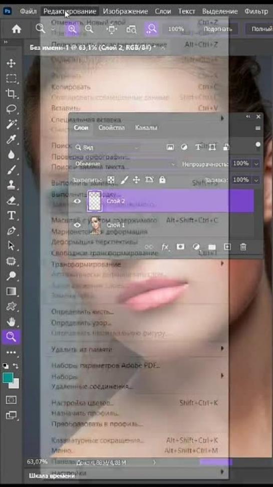Select the Hand tool
The image size is (273, 487).
(11, 322)
